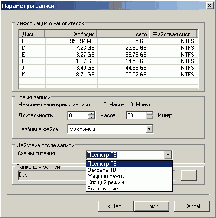Sort by 'Всего' column header
This screenshot has width=216, height=218.
click(123, 34)
